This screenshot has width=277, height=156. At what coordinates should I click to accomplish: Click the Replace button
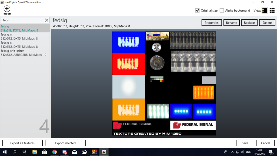tap(249, 23)
